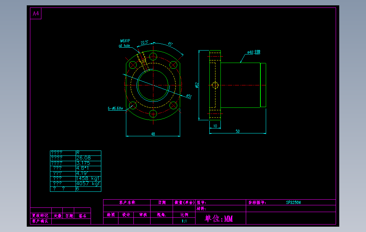Click the A4 sheet size label
The width and height of the screenshot is (366, 232).
pyautogui.click(x=36, y=14)
